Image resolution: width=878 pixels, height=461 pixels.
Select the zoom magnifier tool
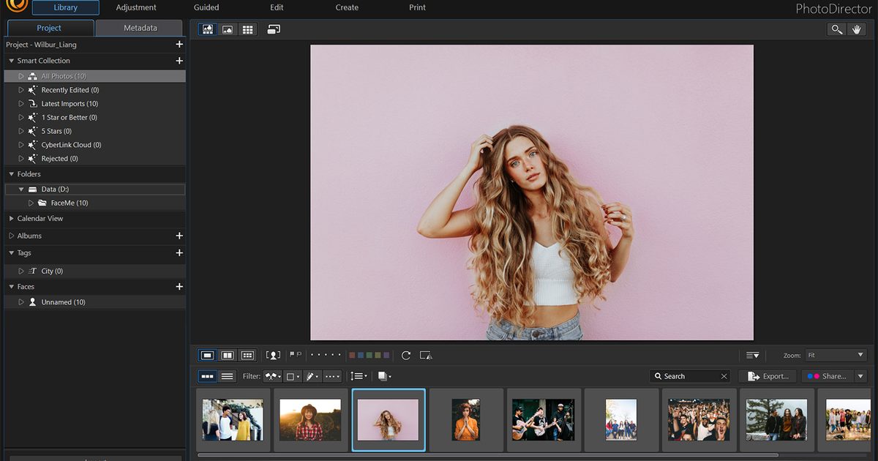click(836, 29)
